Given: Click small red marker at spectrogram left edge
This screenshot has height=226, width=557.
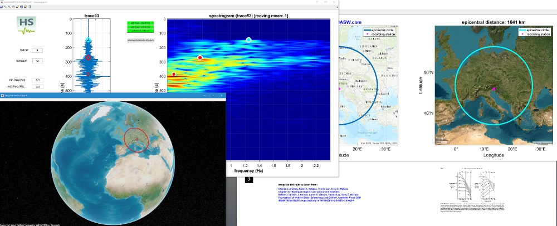Looking at the screenshot, I should pyautogui.click(x=174, y=74).
